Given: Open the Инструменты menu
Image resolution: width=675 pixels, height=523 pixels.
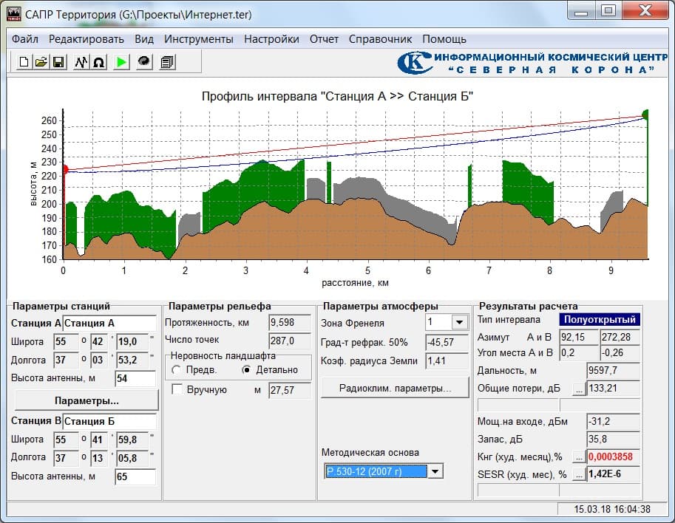Looking at the screenshot, I should 198,39.
